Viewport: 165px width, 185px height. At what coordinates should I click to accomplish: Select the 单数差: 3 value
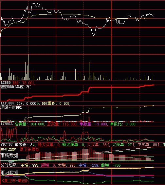coord(25,144)
